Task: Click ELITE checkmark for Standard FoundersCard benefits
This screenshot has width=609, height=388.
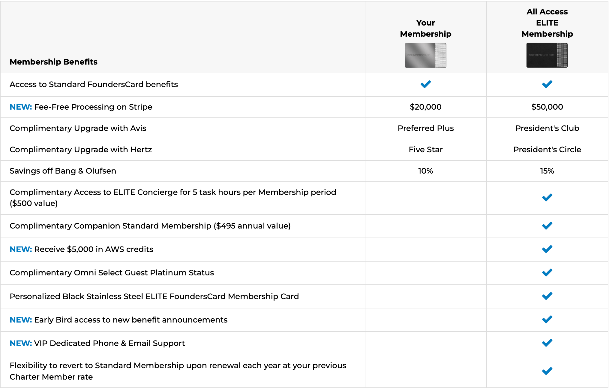Action: coord(547,84)
